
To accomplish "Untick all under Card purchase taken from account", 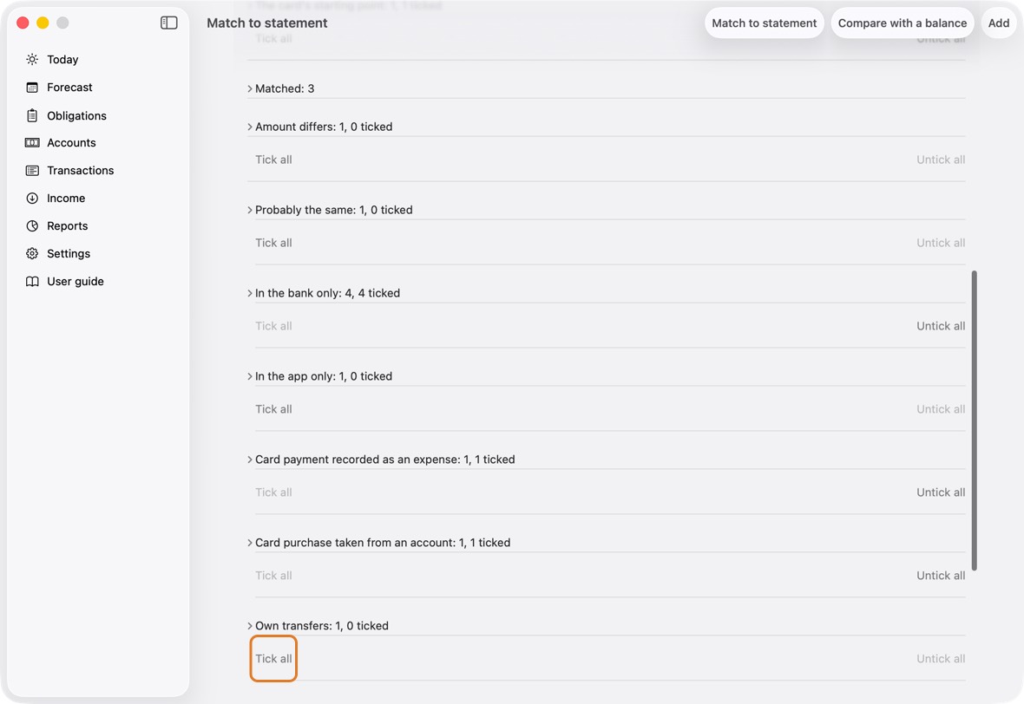I will [x=941, y=576].
